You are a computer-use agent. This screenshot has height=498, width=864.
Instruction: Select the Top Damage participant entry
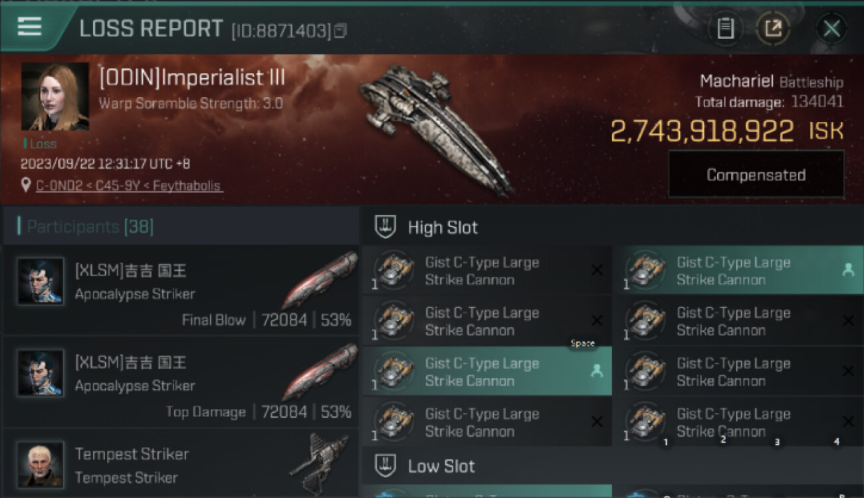tap(179, 382)
